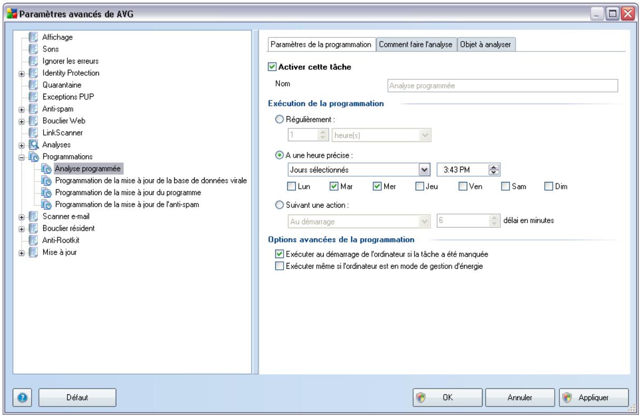Check the Ven day checkbox
The image size is (642, 418).
tap(462, 186)
